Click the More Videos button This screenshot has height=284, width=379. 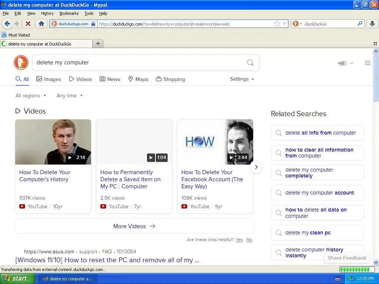click(x=134, y=226)
